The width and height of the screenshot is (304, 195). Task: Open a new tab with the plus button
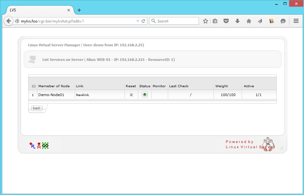coord(79,10)
